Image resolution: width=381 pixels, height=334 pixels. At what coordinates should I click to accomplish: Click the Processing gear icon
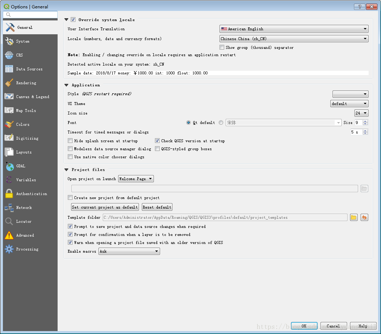pos(9,249)
